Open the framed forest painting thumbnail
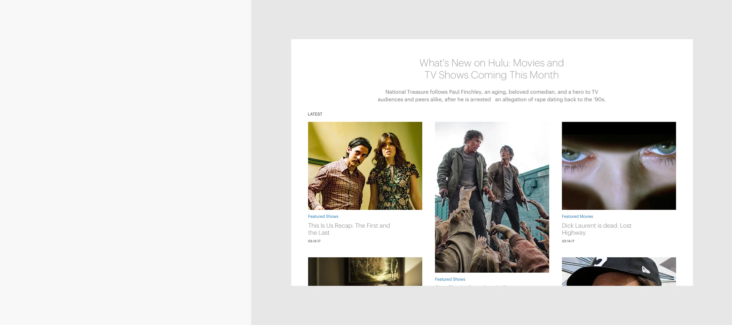Image resolution: width=732 pixels, height=325 pixels. (365, 271)
